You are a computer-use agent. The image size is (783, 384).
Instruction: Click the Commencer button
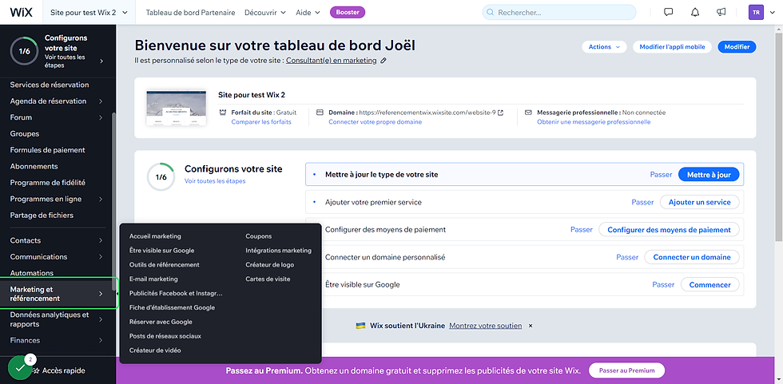(x=709, y=285)
